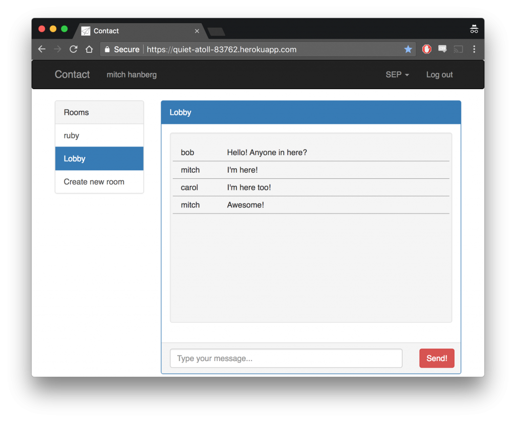The width and height of the screenshot is (516, 422).
Task: Reload the page using the refresh icon
Action: [73, 49]
